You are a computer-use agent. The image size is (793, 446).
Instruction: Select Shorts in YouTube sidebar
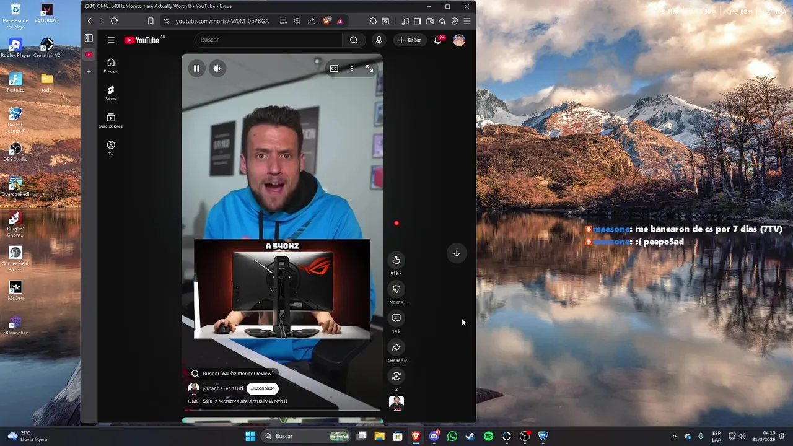pyautogui.click(x=111, y=94)
